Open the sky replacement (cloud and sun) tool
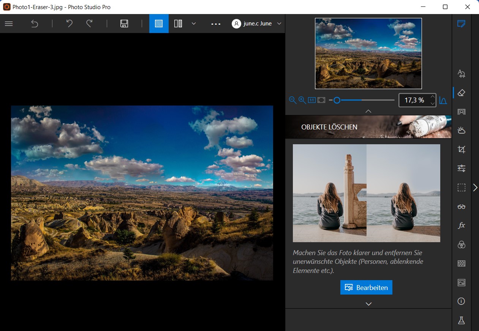Image resolution: width=479 pixels, height=331 pixels. [462, 131]
